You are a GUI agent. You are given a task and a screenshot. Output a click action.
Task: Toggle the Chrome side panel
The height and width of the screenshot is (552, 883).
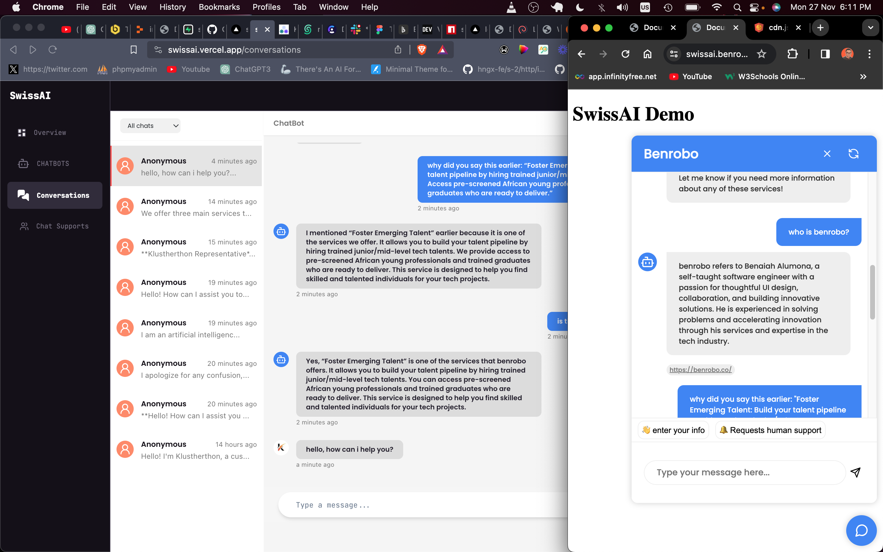pyautogui.click(x=825, y=54)
